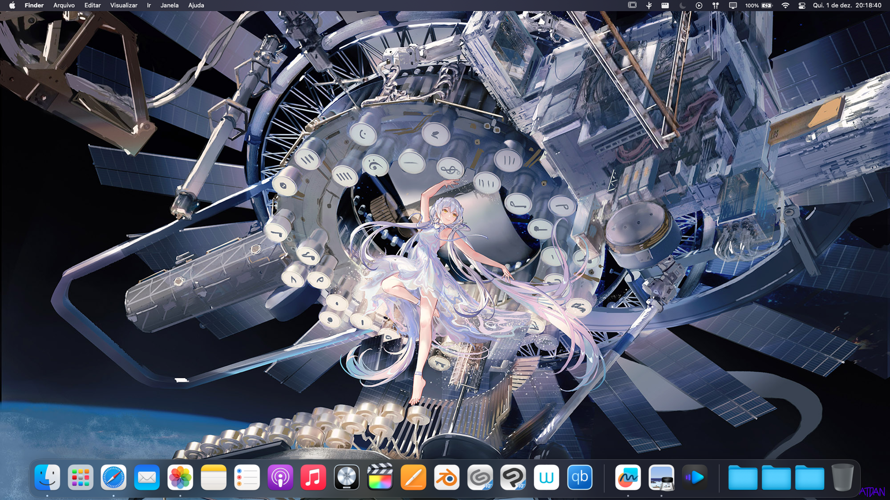Screen dimensions: 890x500
Task: Launch Photos app from the Dock
Action: [x=180, y=477]
